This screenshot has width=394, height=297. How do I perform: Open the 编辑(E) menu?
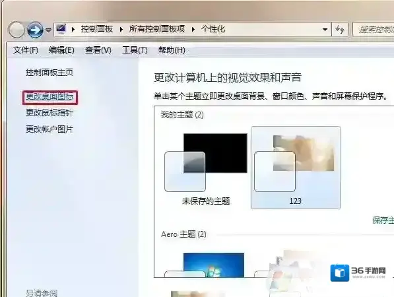61,50
